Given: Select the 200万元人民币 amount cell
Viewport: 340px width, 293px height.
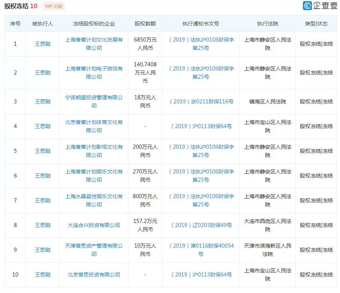Looking at the screenshot, I should 145,151.
